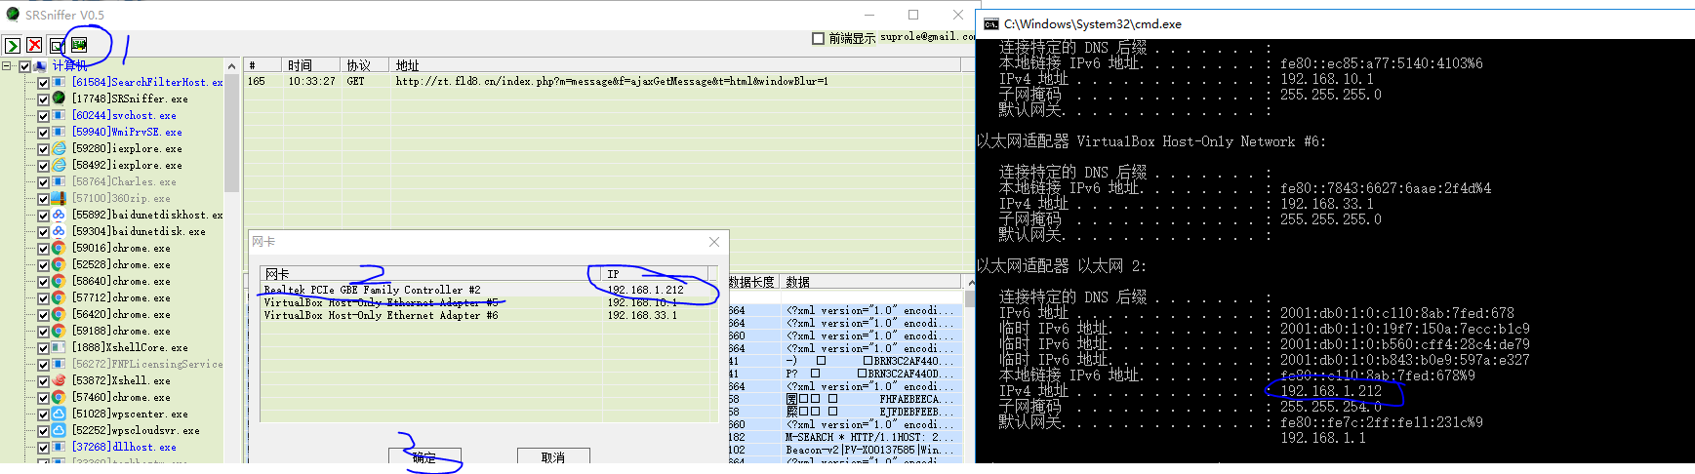Collapse the 计算机 tree root node
The width and height of the screenshot is (1695, 474).
coord(8,66)
